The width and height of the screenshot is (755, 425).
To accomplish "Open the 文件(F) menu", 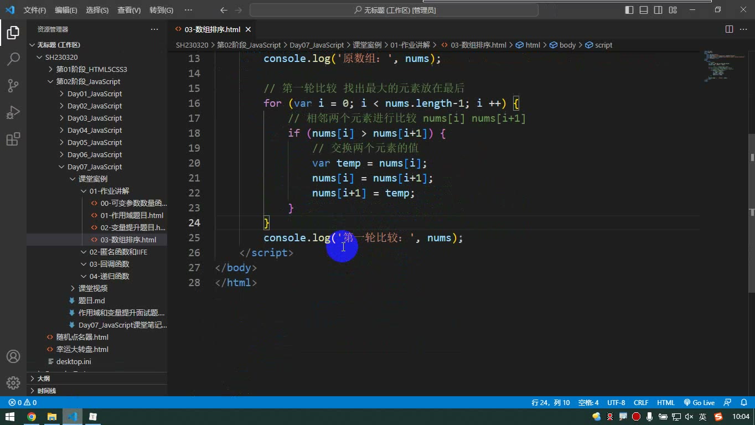I will (x=35, y=10).
